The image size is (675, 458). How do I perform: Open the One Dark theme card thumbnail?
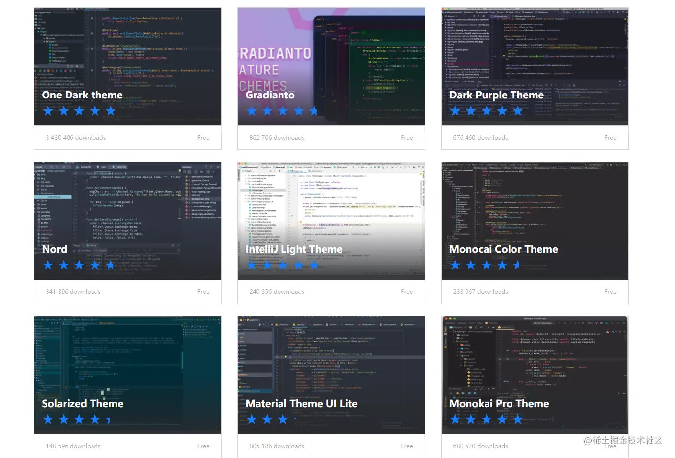point(128,66)
